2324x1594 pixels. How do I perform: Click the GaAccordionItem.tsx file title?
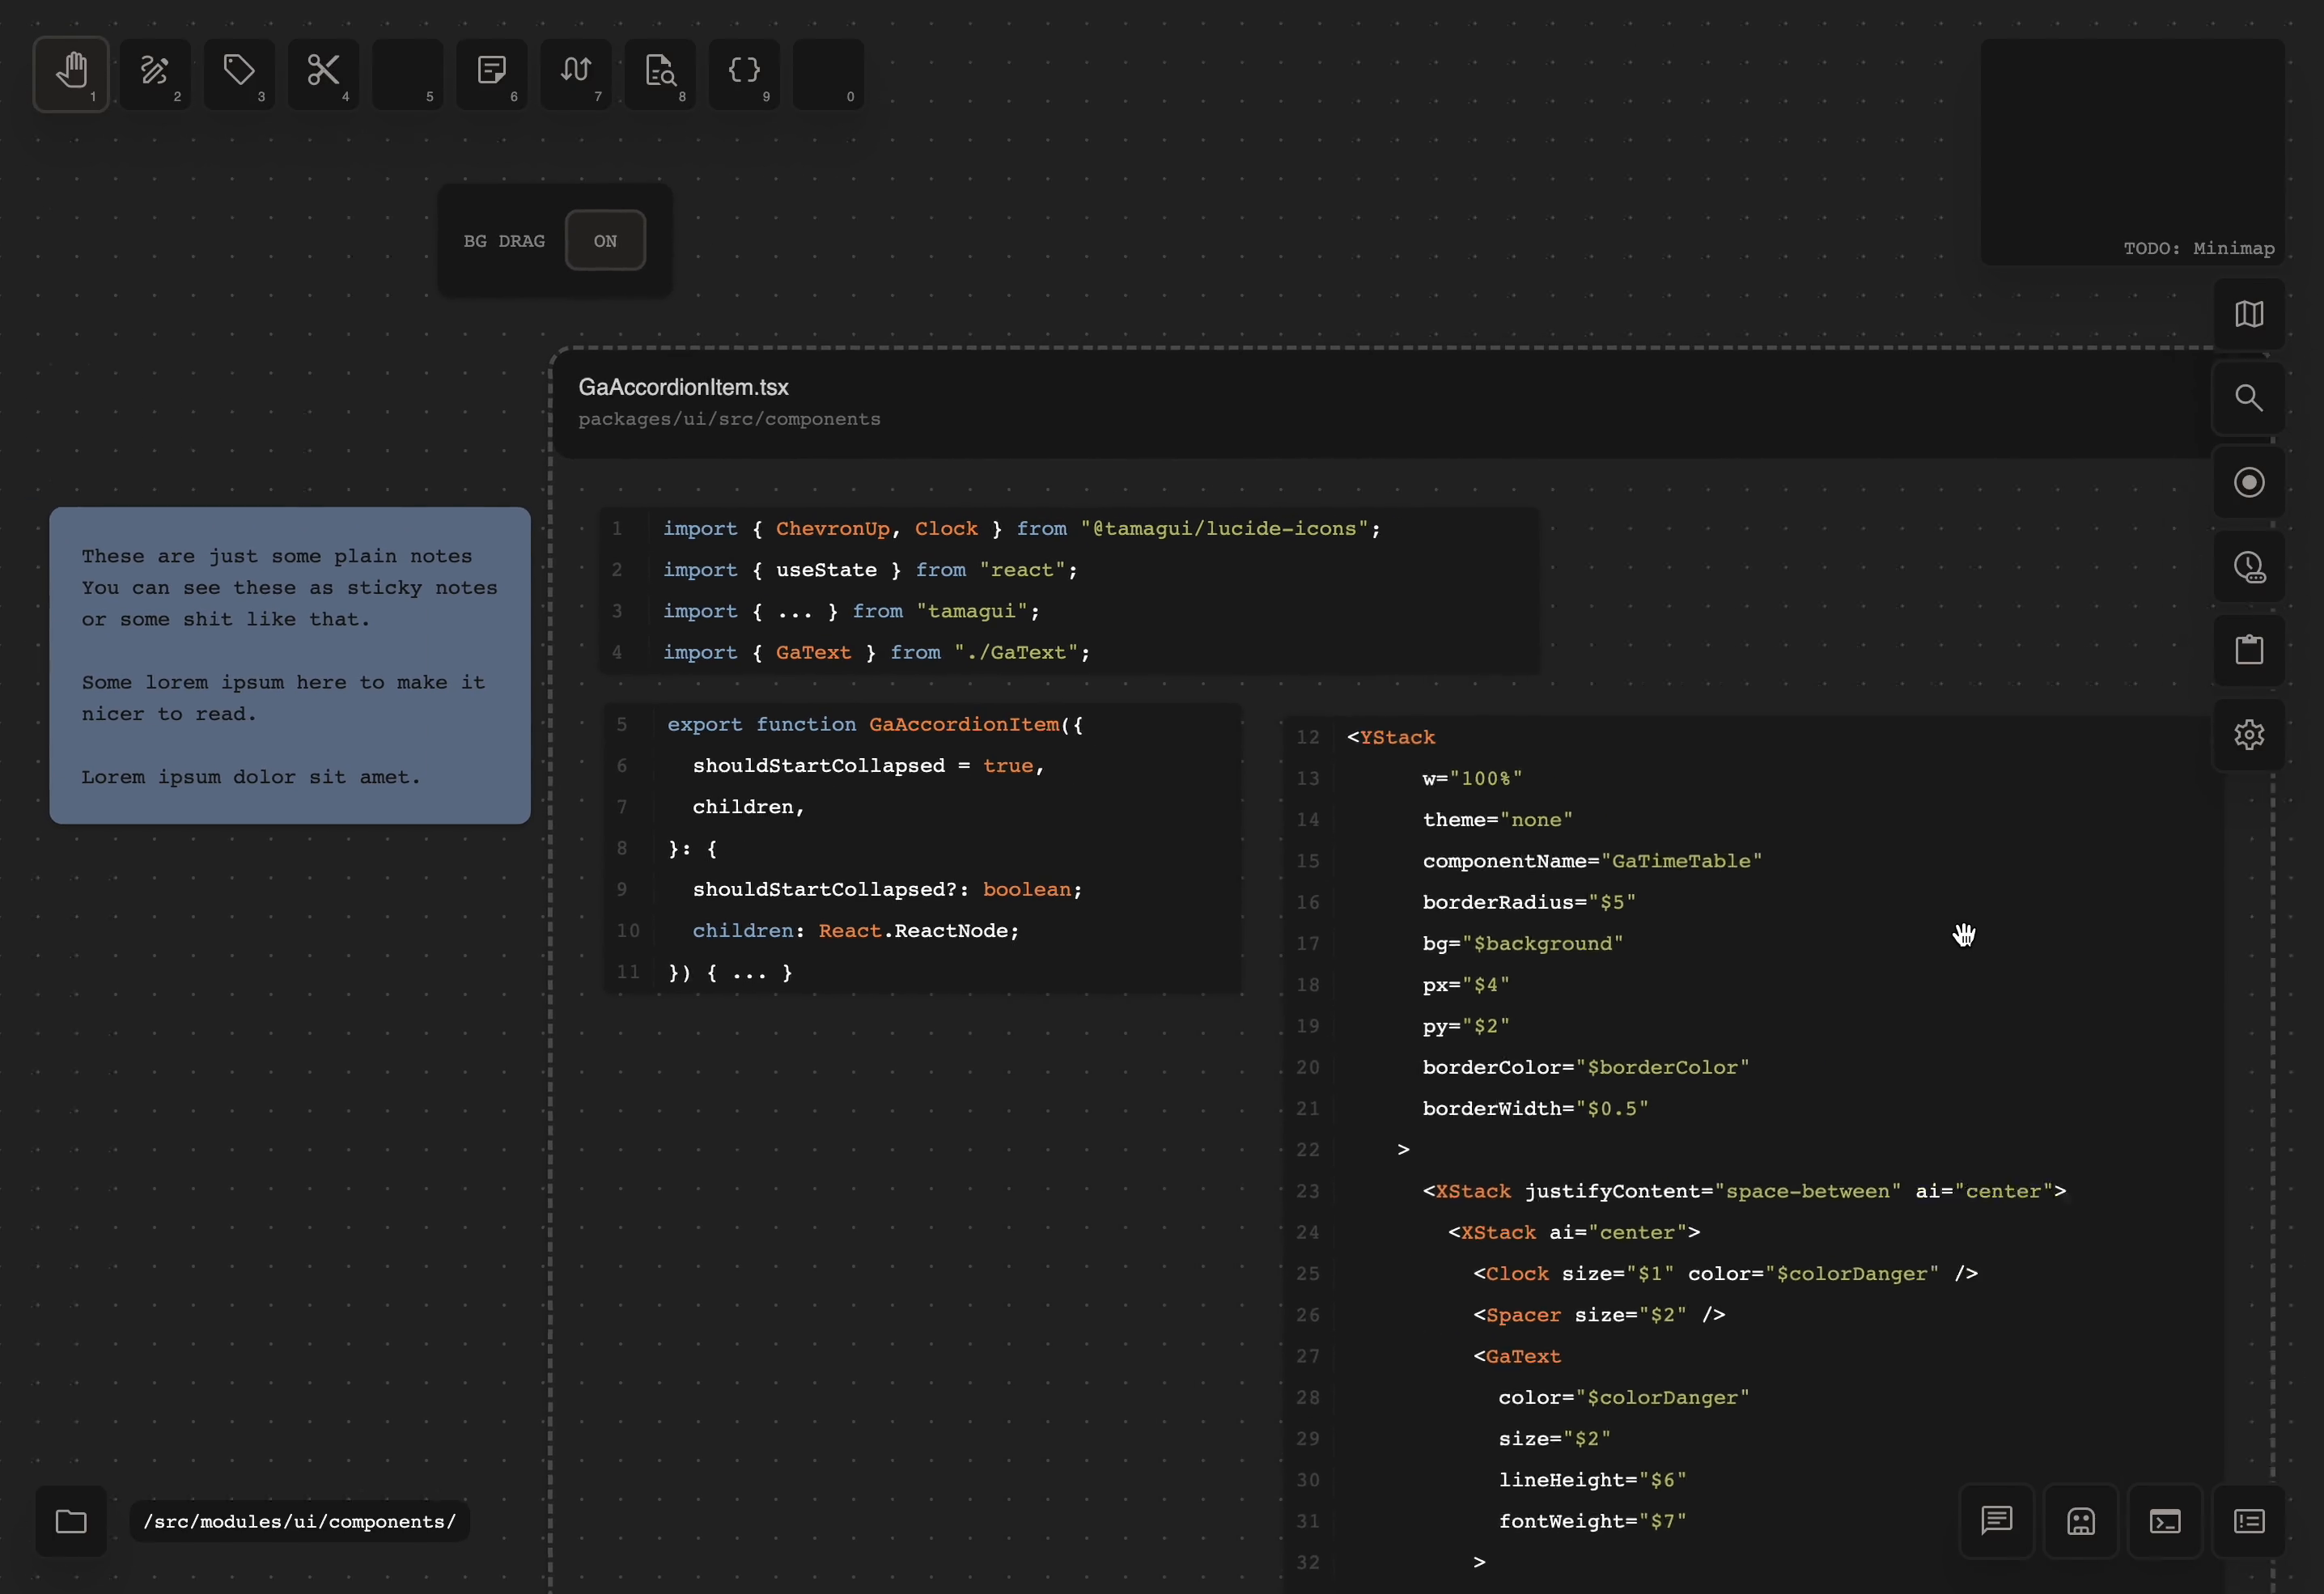pos(683,387)
